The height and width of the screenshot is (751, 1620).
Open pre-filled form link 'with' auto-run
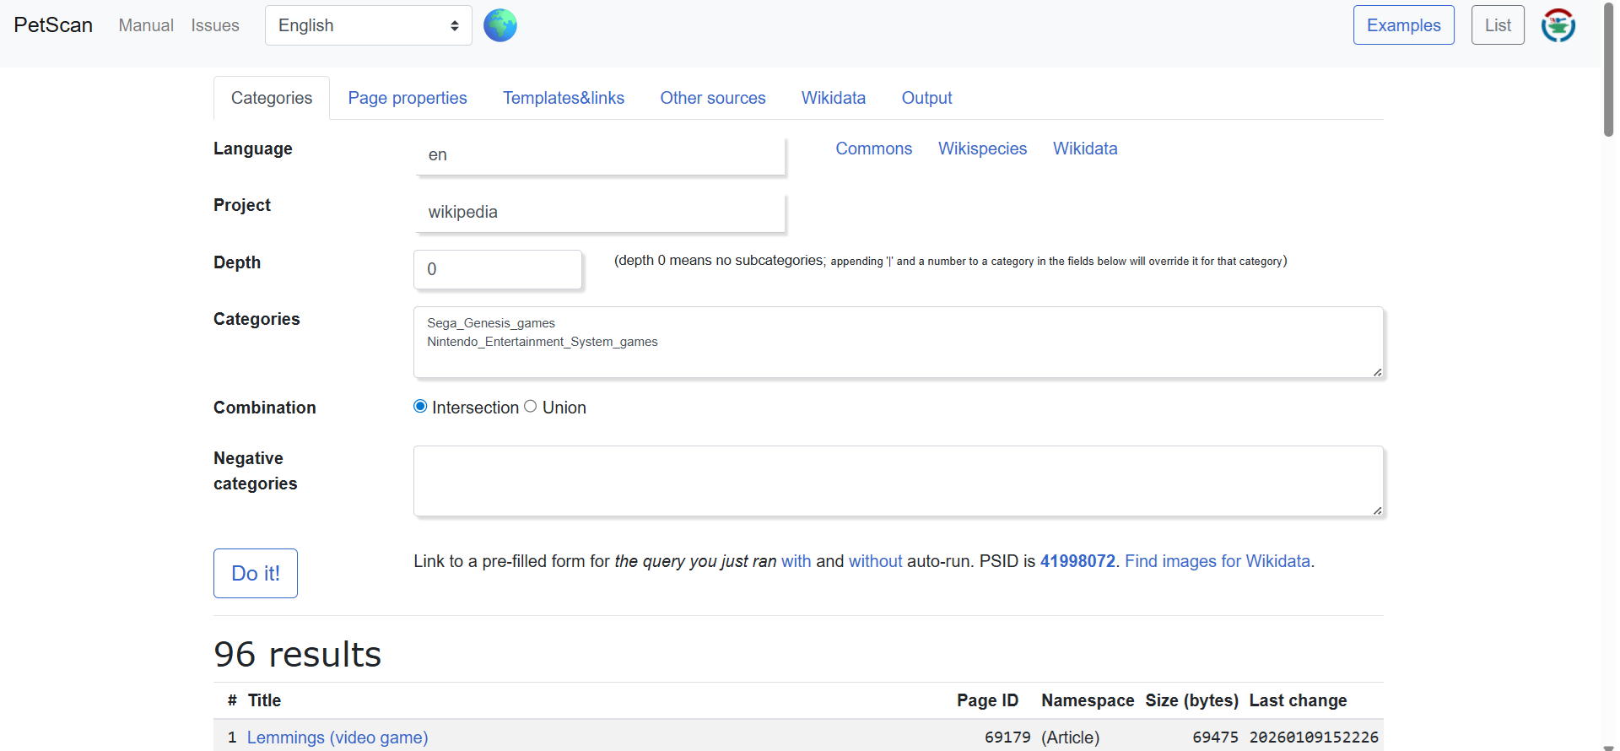[x=796, y=561]
